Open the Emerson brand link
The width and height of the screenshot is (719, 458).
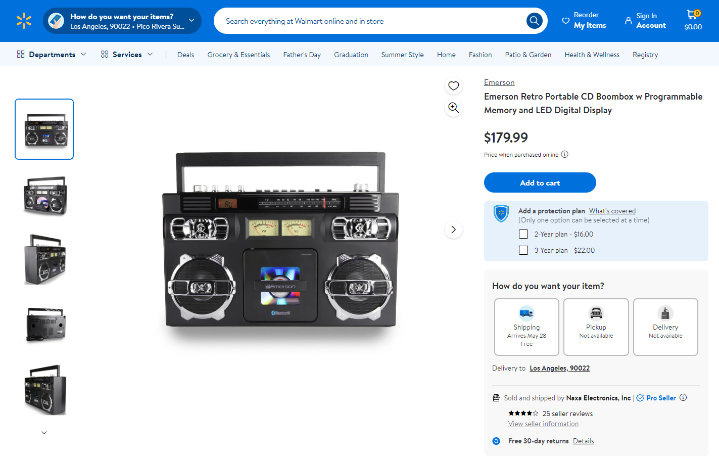[x=499, y=82]
